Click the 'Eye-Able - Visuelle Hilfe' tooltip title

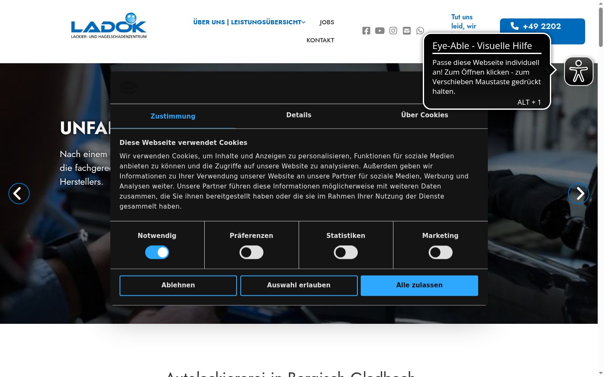[482, 46]
